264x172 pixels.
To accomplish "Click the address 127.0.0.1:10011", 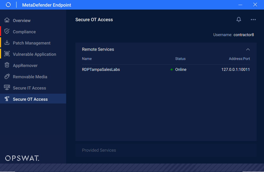I will click(x=235, y=70).
